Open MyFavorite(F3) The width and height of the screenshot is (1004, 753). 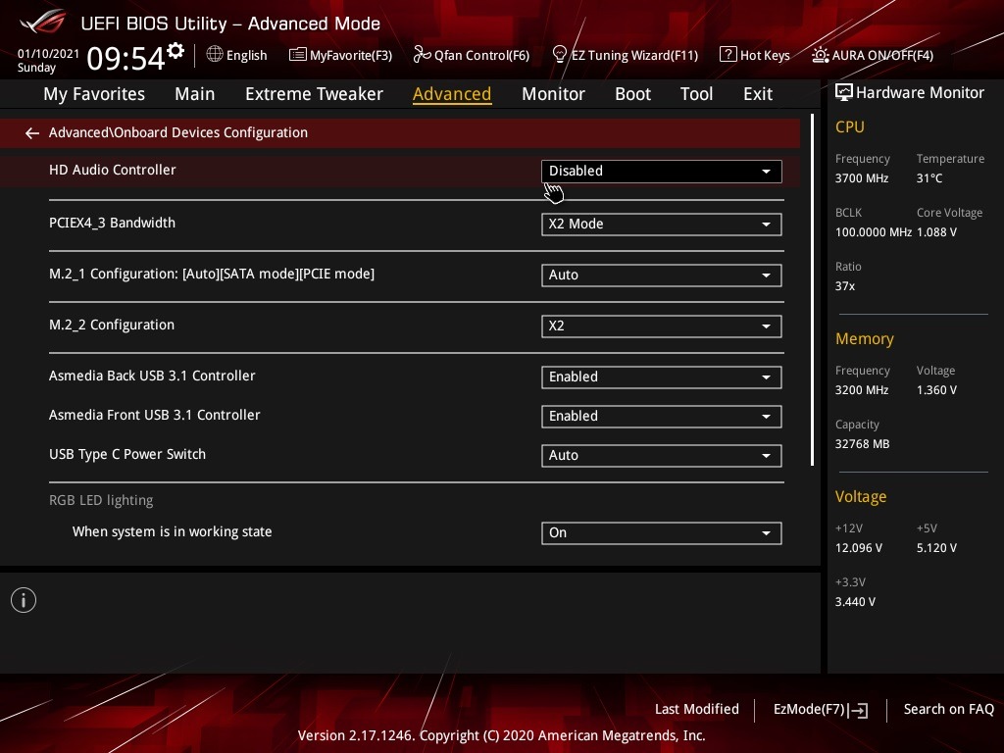pos(340,55)
